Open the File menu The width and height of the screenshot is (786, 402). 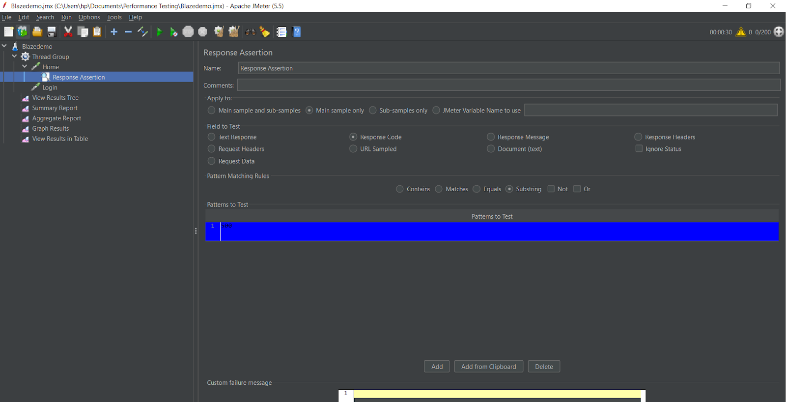[x=7, y=17]
